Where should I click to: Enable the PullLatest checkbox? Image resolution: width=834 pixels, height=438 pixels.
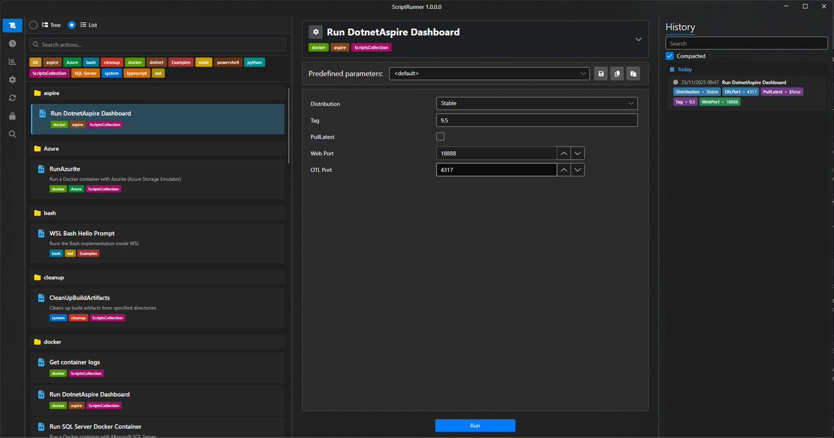[x=440, y=137]
